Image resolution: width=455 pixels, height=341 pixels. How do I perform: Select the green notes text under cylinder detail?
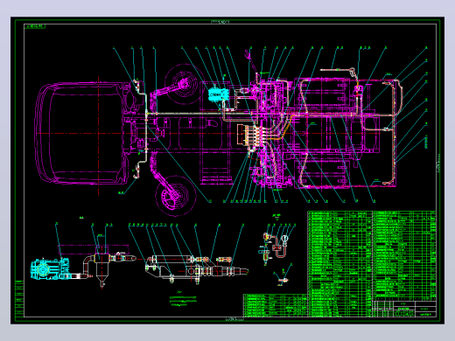[x=183, y=301]
